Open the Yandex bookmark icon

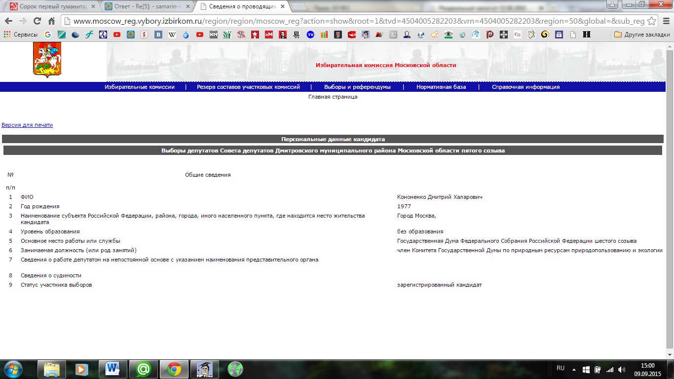[x=145, y=35]
